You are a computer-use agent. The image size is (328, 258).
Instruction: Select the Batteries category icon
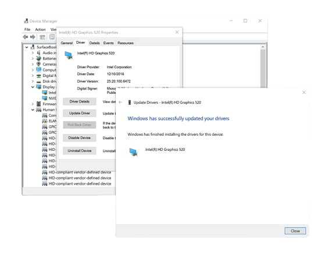coord(38,58)
